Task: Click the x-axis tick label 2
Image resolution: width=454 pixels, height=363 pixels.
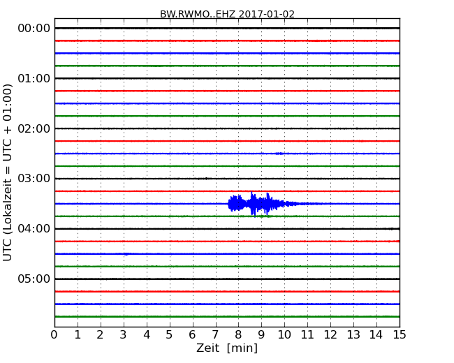Action: tap(100, 335)
